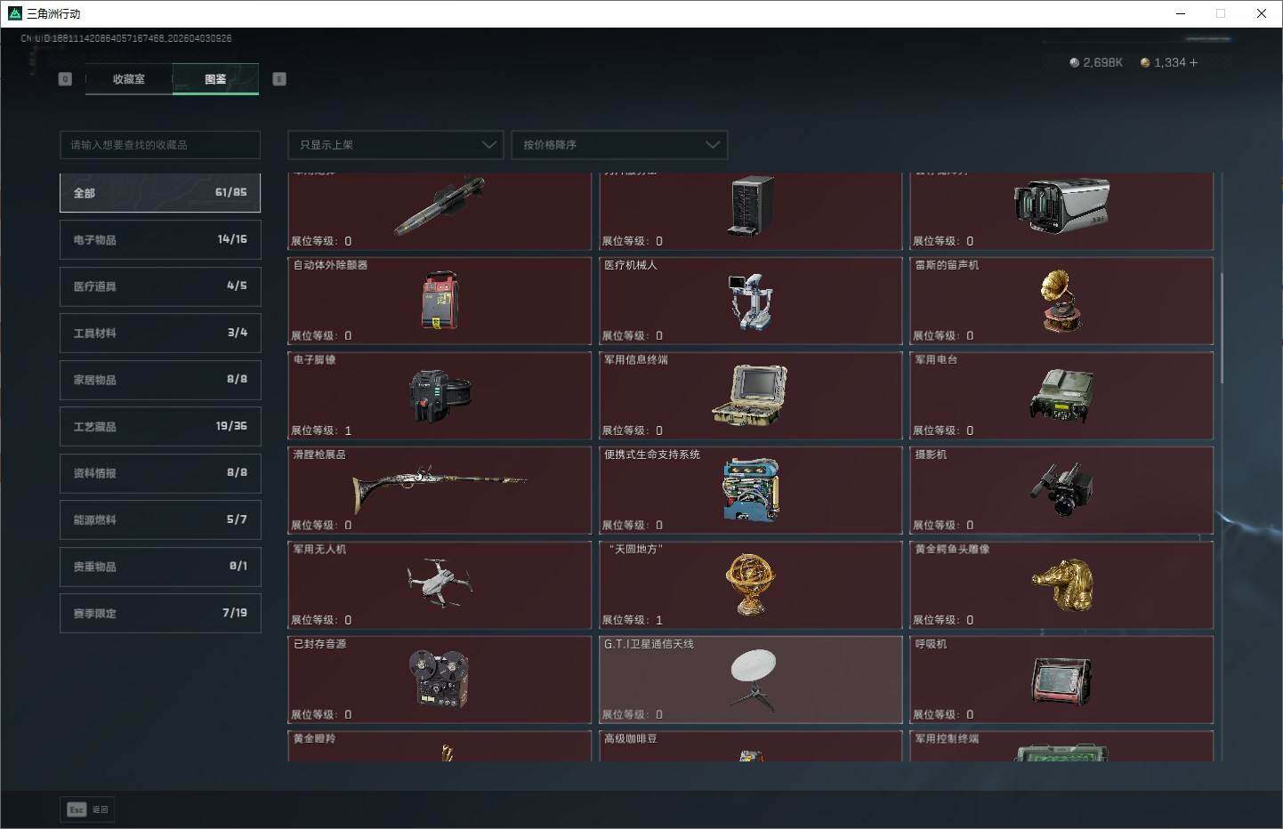The width and height of the screenshot is (1283, 829).
Task: Minimize the 三角洲行动 window
Action: coord(1181,13)
